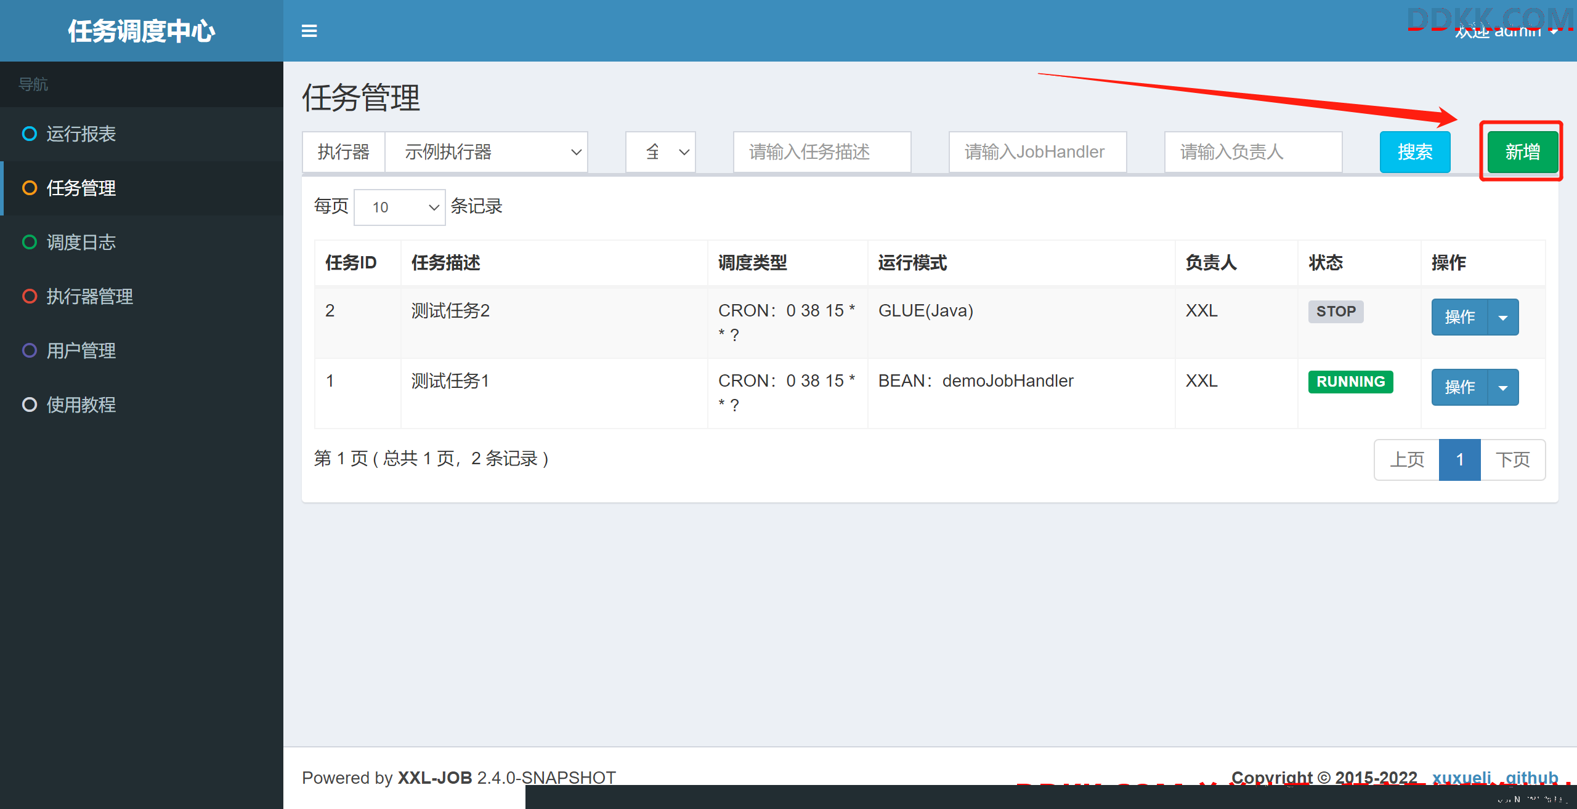
Task: Open 使用教程 in the sidebar
Action: pos(142,404)
